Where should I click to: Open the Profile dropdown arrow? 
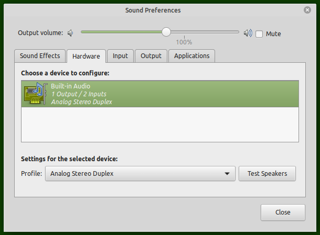pos(227,174)
